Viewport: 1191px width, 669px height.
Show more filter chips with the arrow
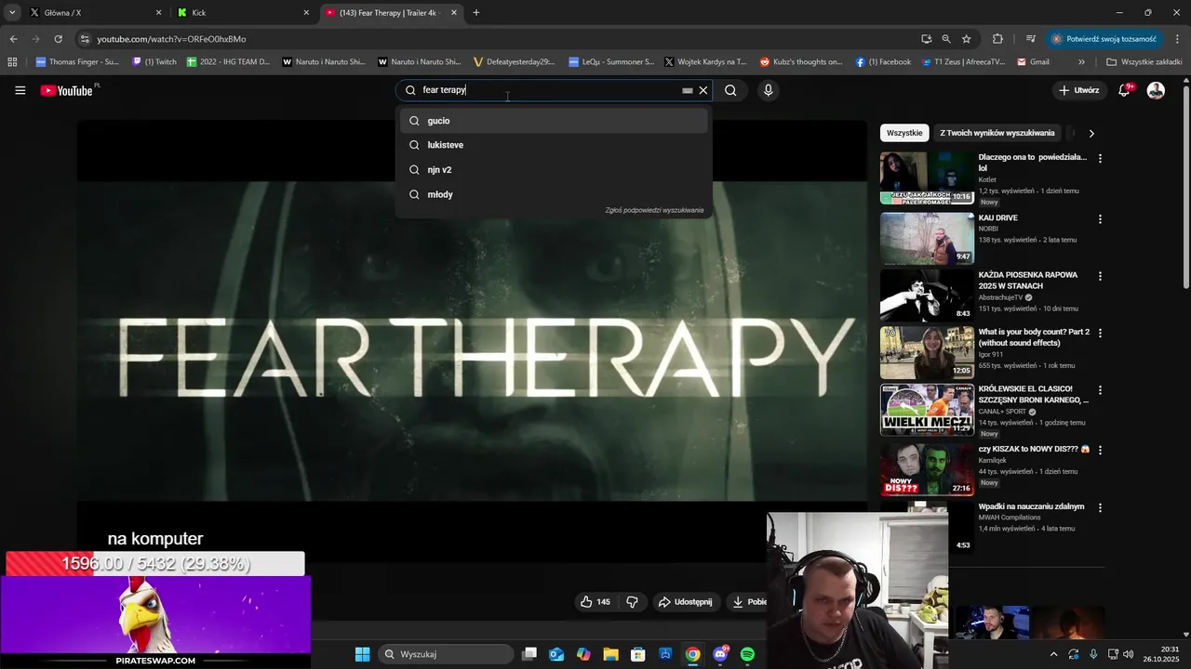pos(1091,133)
